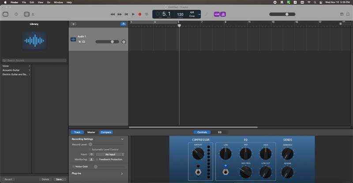Click the Cmaj key signature
The image size is (353, 183).
[192, 16]
